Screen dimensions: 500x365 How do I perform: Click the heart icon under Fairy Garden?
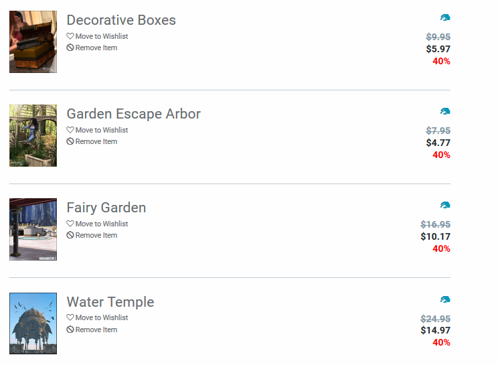tap(70, 224)
